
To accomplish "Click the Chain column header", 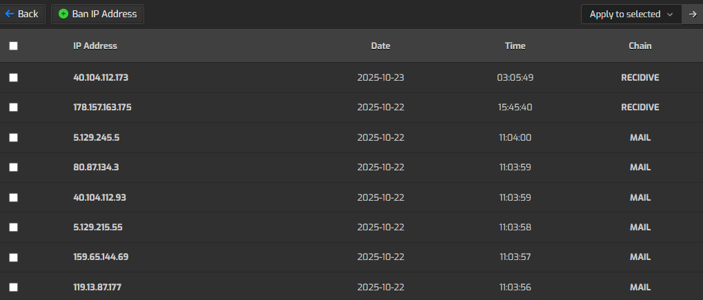I will 640,46.
